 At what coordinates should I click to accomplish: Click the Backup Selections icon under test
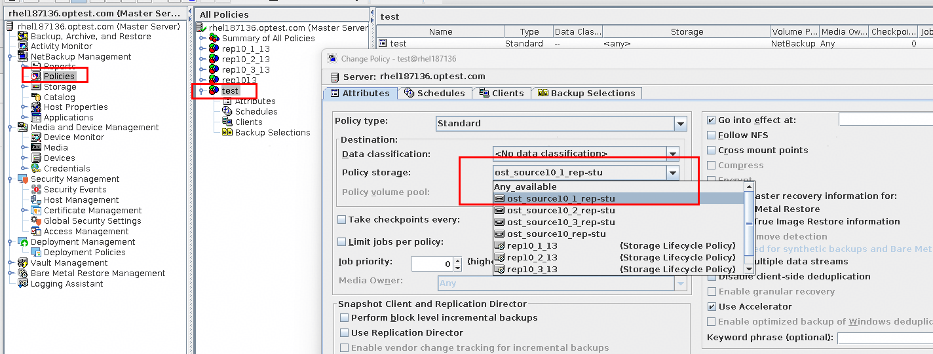coord(227,133)
